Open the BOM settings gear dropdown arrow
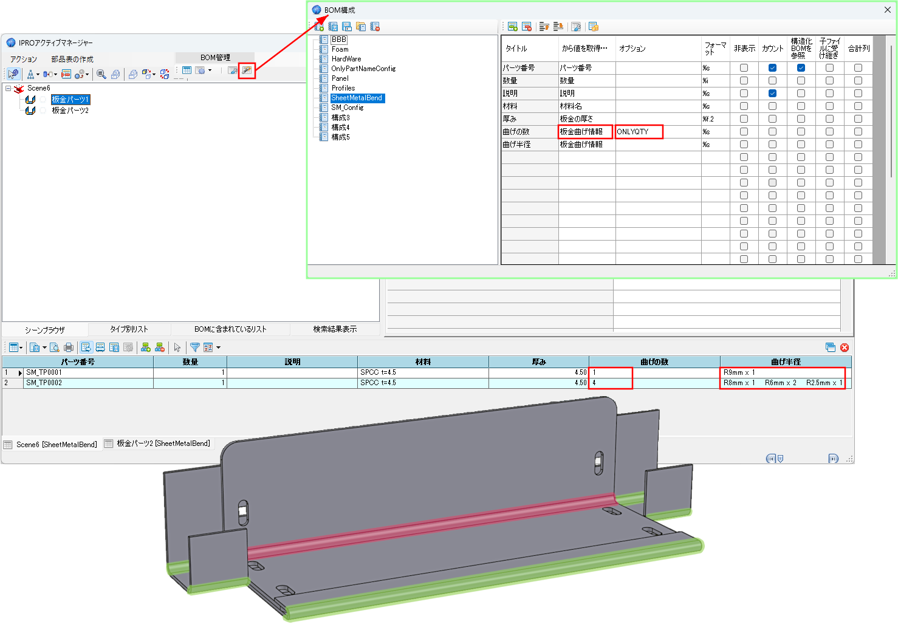Image resolution: width=898 pixels, height=630 pixels. [210, 70]
